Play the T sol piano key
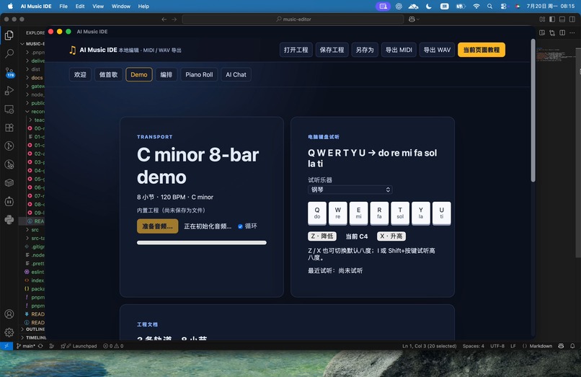Viewport: 581px width, 377px height. click(400, 213)
